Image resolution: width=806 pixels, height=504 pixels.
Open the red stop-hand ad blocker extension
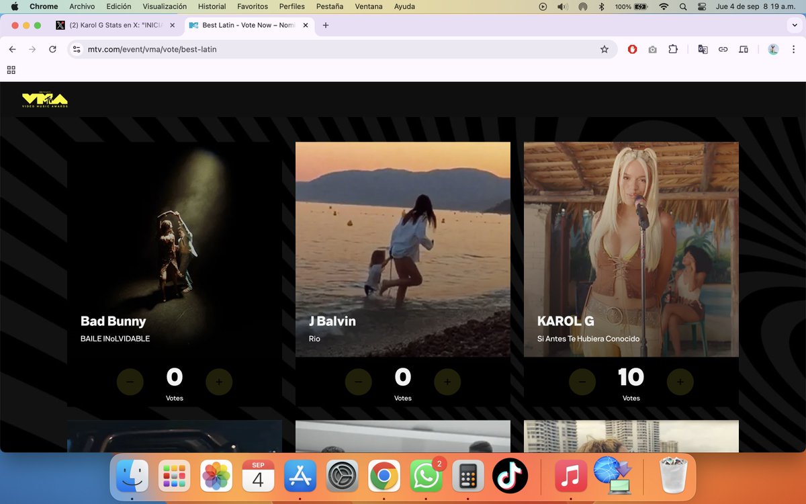[x=632, y=49]
